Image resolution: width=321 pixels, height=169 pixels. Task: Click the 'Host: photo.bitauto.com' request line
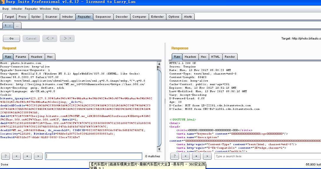pyautogui.click(x=21, y=63)
